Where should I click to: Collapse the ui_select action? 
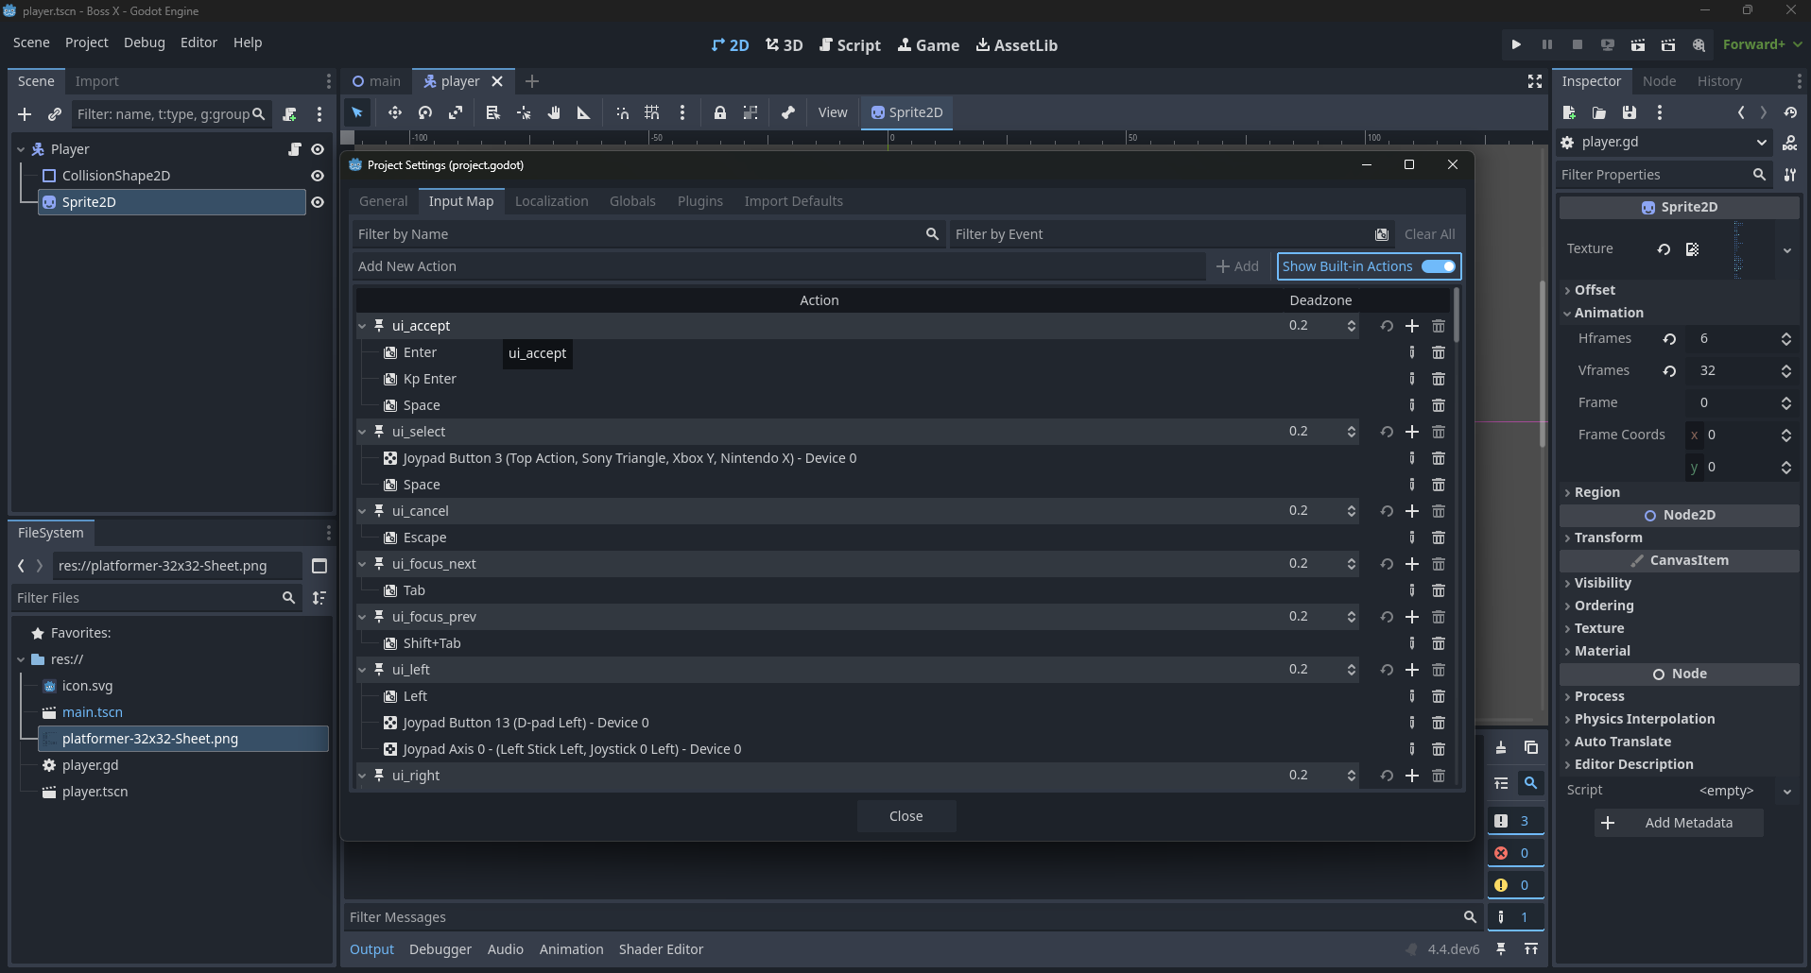[x=361, y=432]
